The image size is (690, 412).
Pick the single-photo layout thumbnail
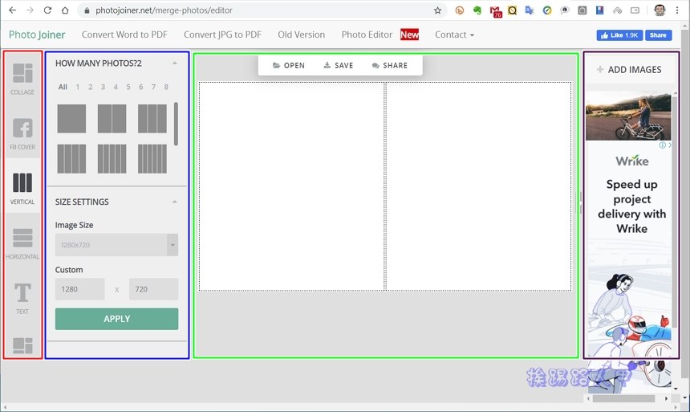pos(71,119)
